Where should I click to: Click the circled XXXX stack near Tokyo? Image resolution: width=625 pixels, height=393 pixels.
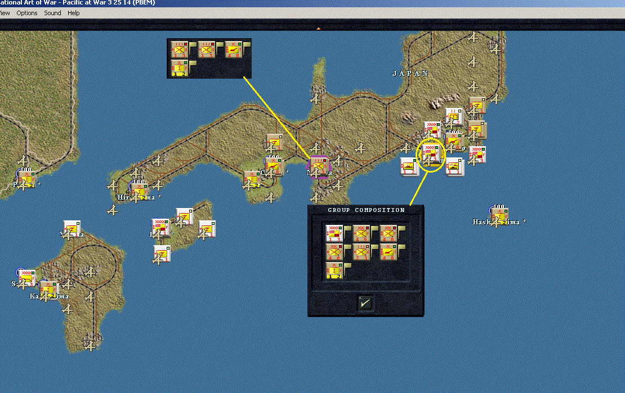click(431, 154)
